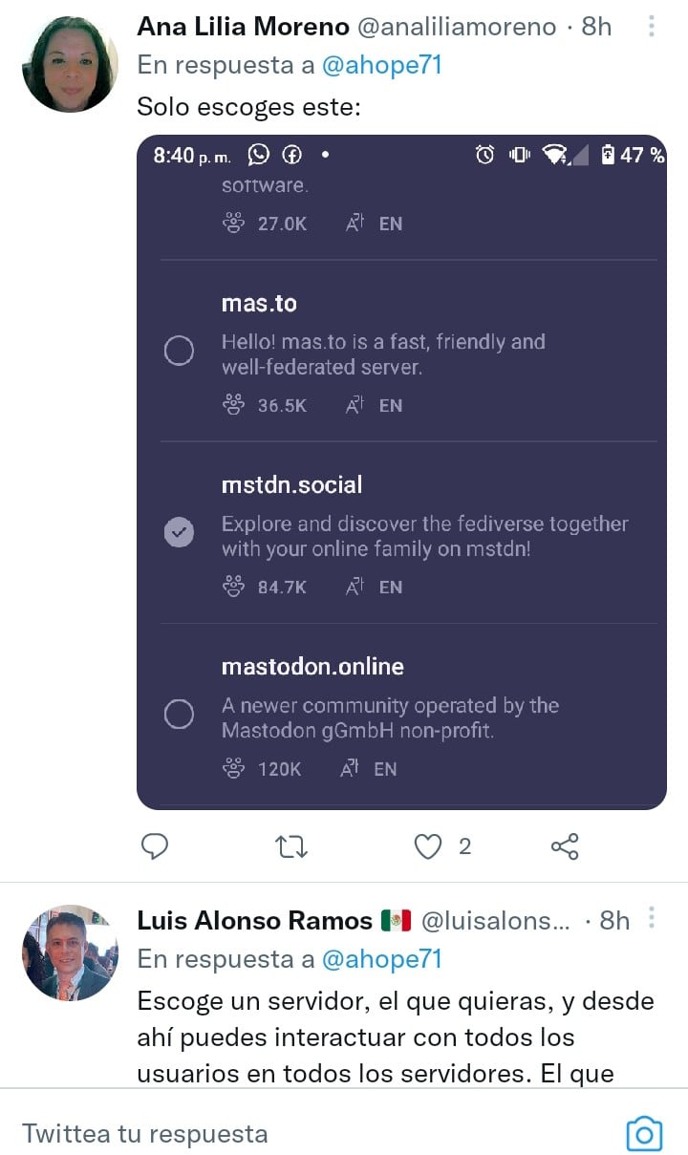Screen dimensions: 688x1155
Task: Open @ahope71 mention in Luis Alonso's reply
Action: [382, 958]
